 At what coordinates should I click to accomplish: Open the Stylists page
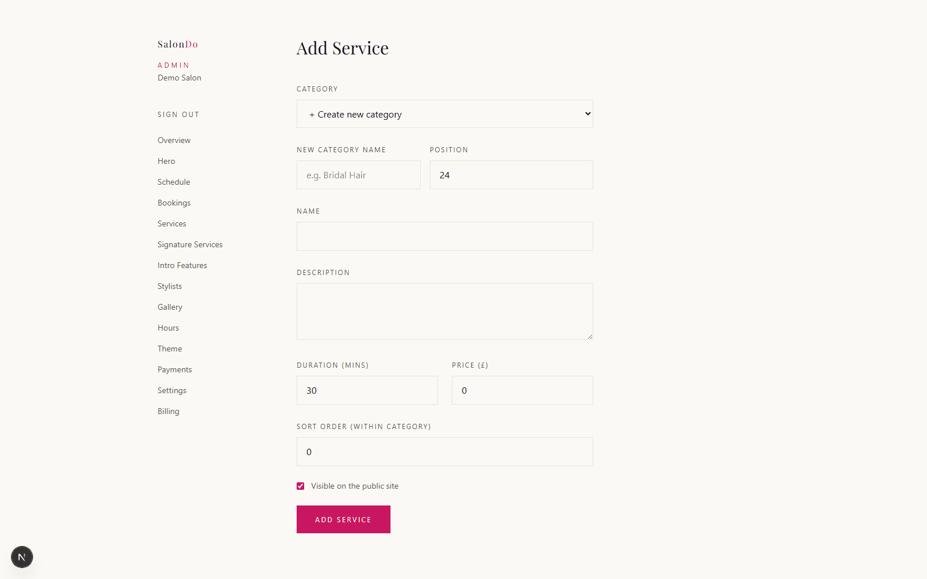pos(170,286)
